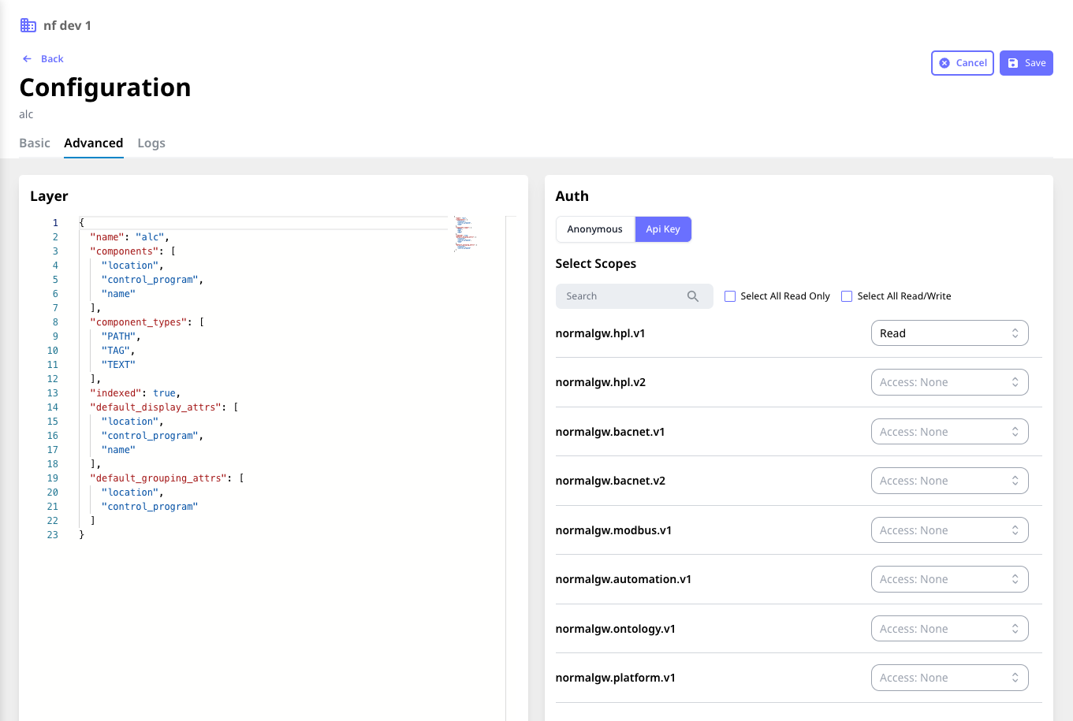The image size is (1073, 721).
Task: Click the "default_display_attrs" key
Action: [x=155, y=407]
